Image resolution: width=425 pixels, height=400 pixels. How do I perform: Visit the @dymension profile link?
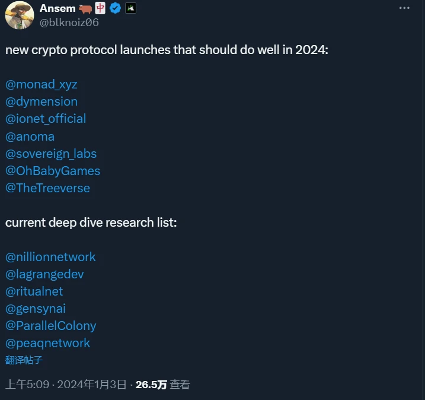(x=41, y=101)
